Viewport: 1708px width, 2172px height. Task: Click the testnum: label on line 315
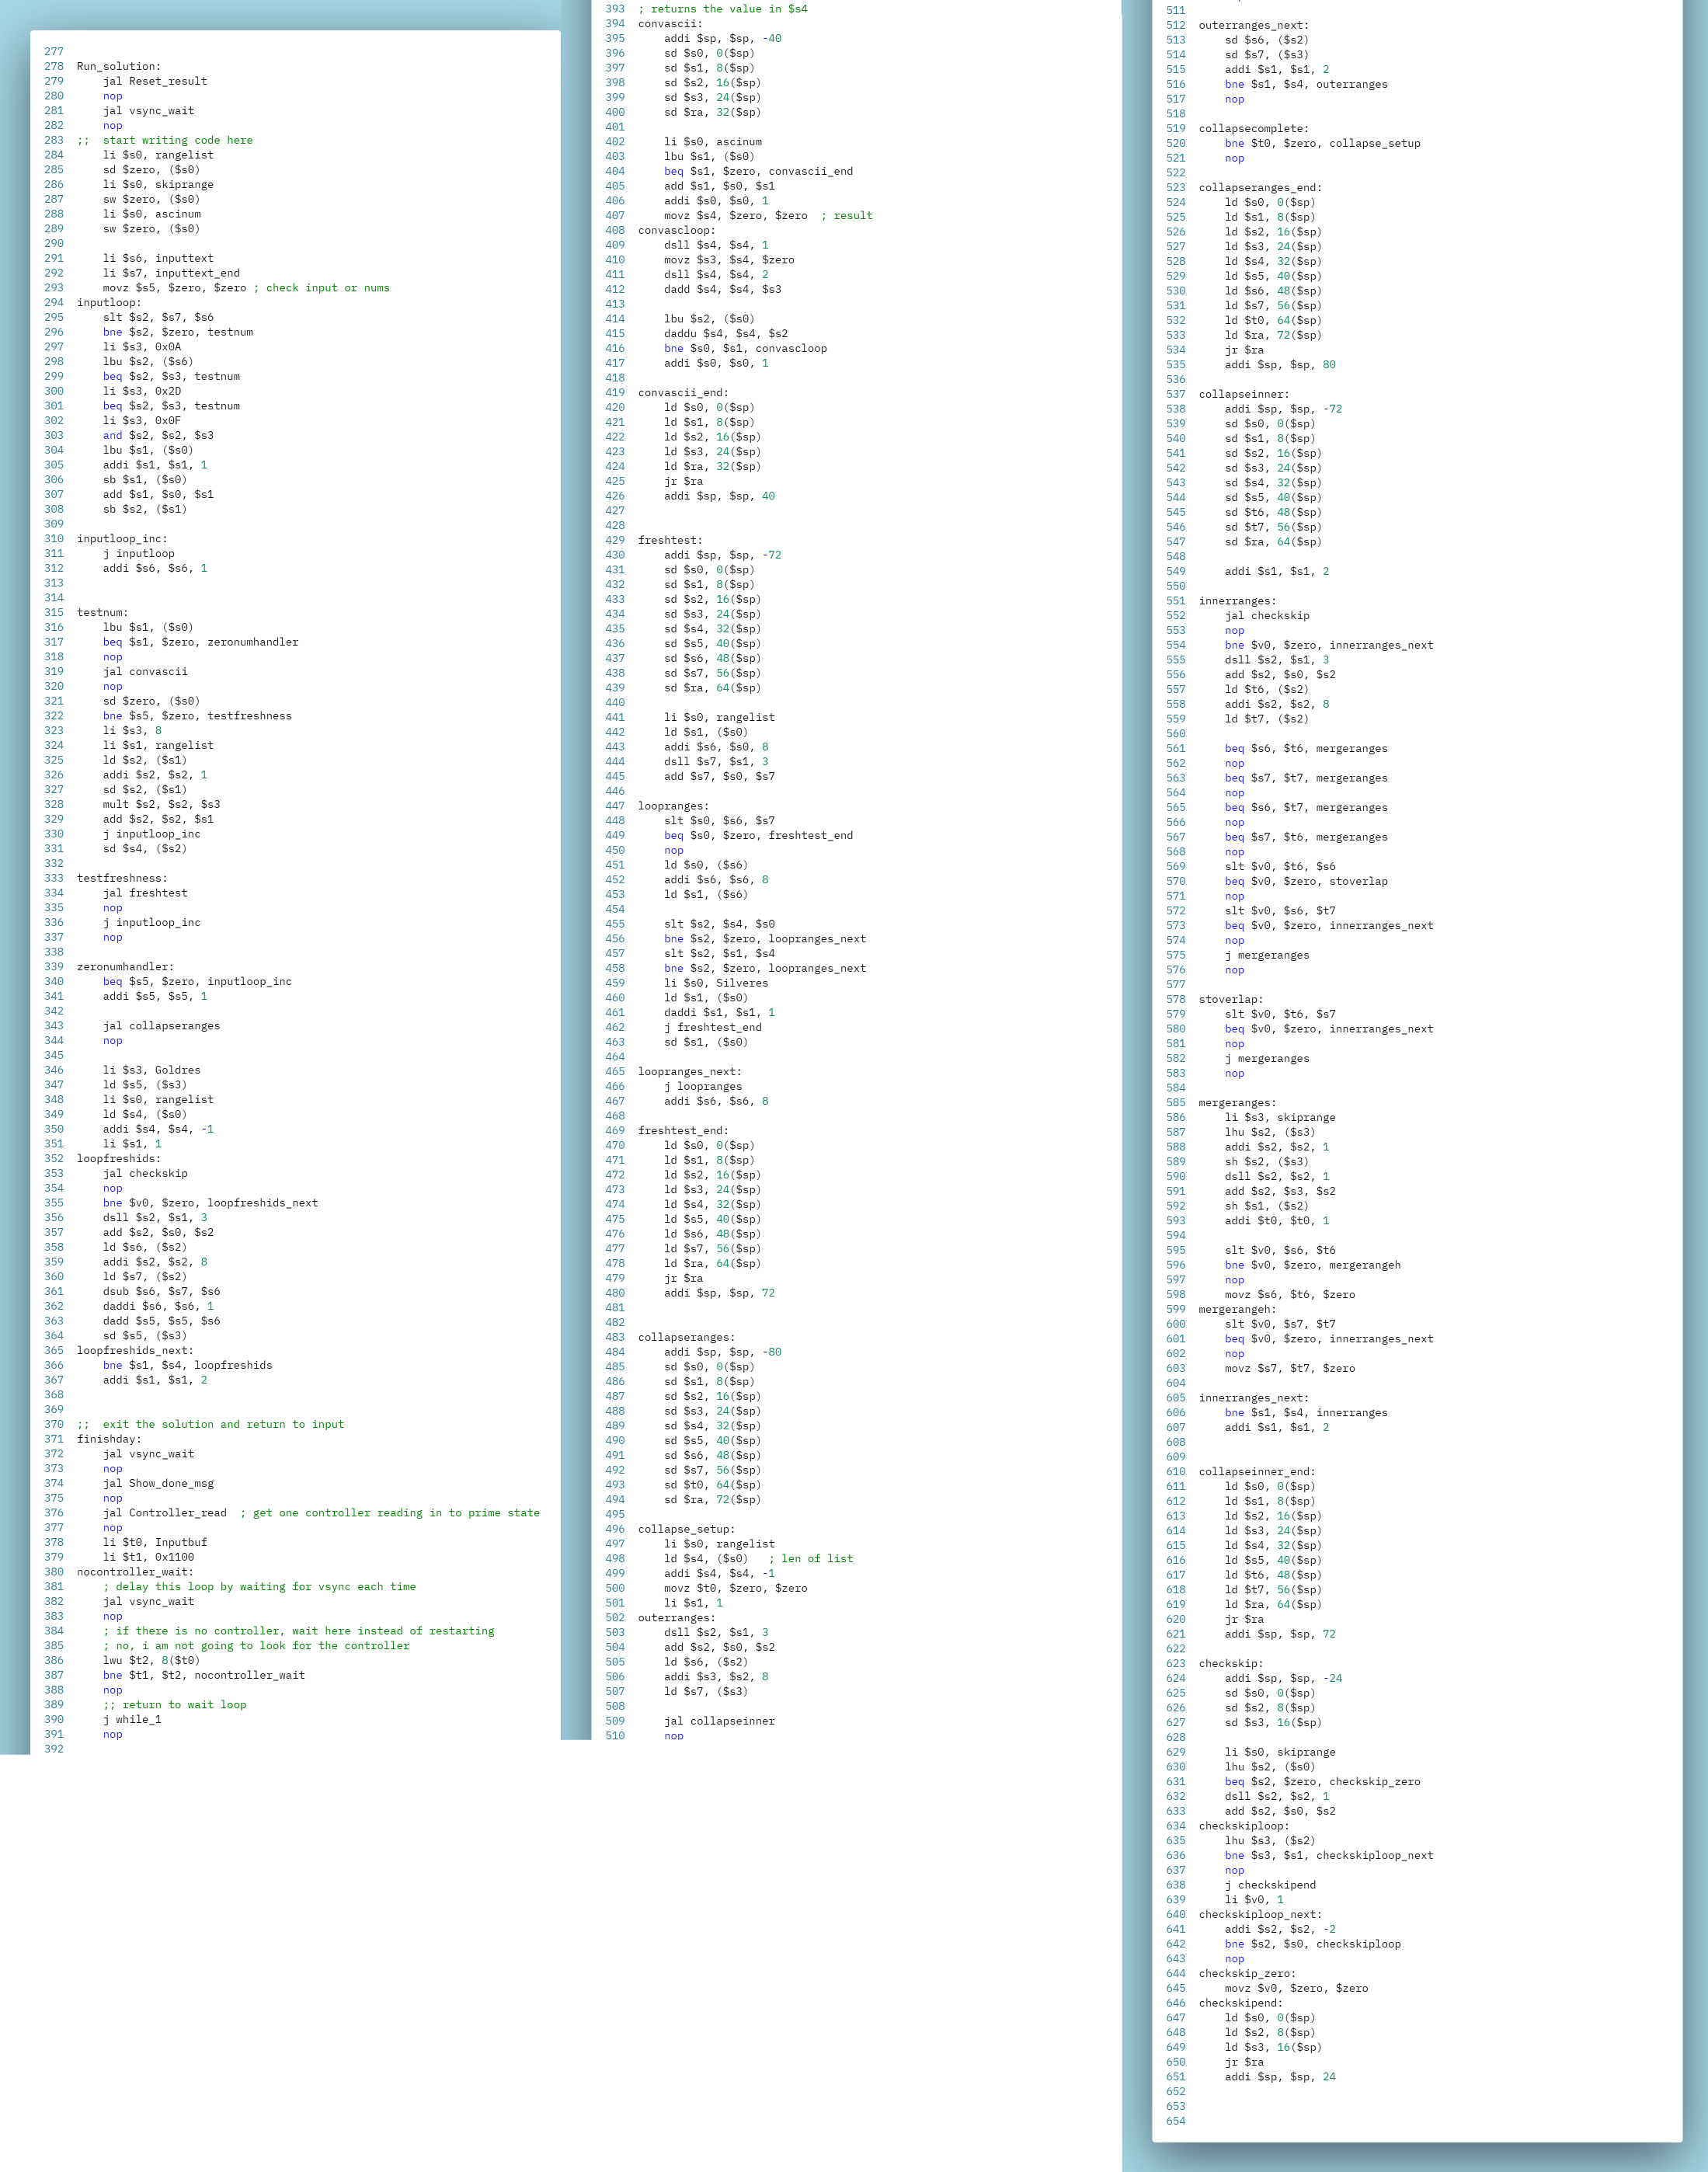102,613
